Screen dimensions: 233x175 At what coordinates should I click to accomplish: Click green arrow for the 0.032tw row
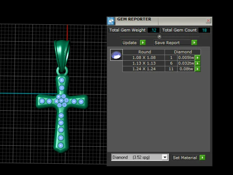(198, 63)
